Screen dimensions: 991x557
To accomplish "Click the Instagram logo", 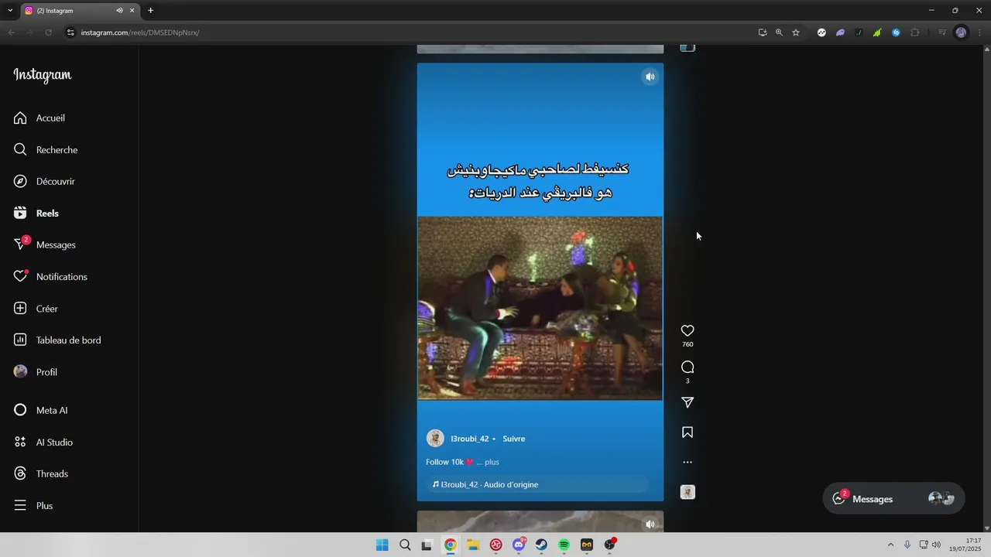I will [43, 75].
